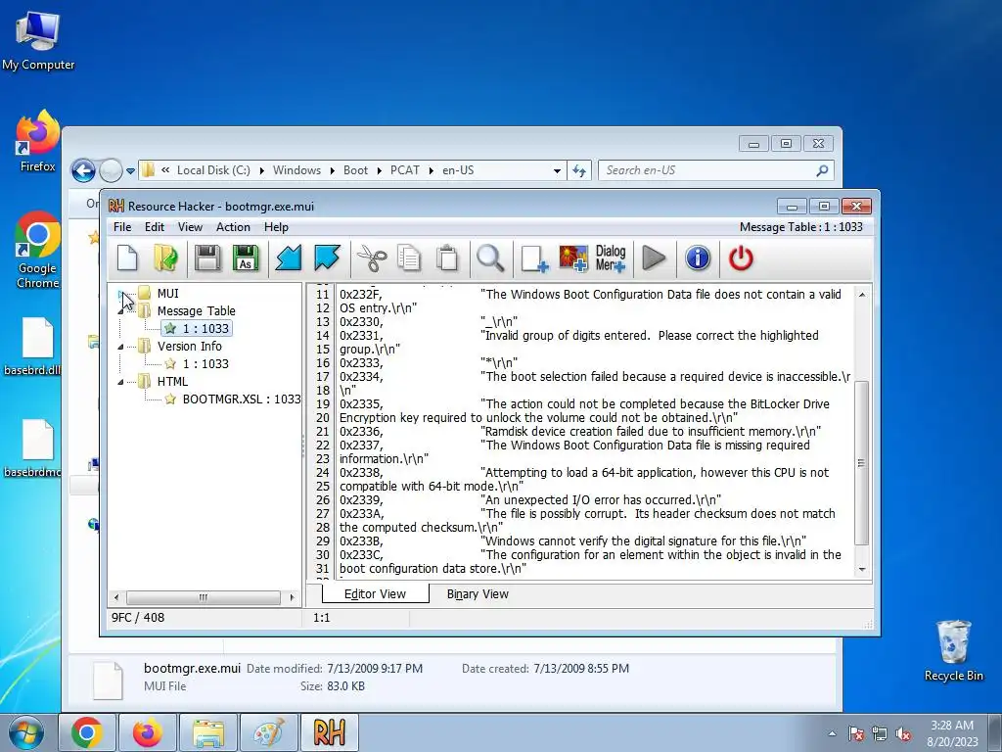This screenshot has height=752, width=1002.
Task: Open Paint from the taskbar
Action: [x=269, y=732]
